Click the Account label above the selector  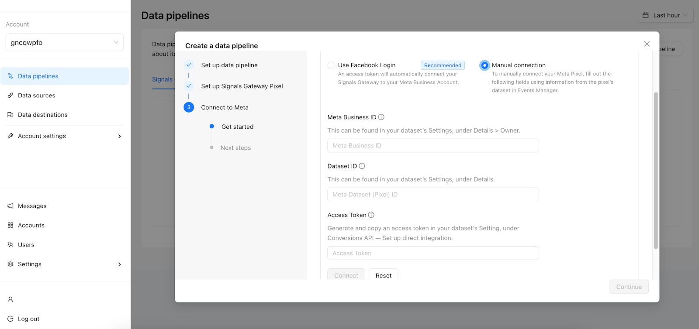(17, 24)
